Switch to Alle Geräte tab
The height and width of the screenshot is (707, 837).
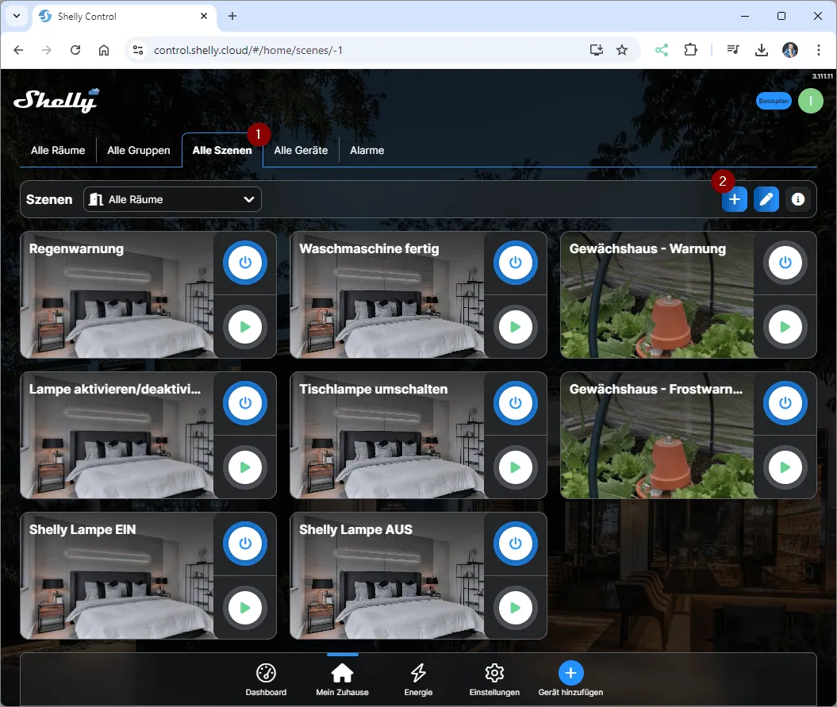(301, 150)
